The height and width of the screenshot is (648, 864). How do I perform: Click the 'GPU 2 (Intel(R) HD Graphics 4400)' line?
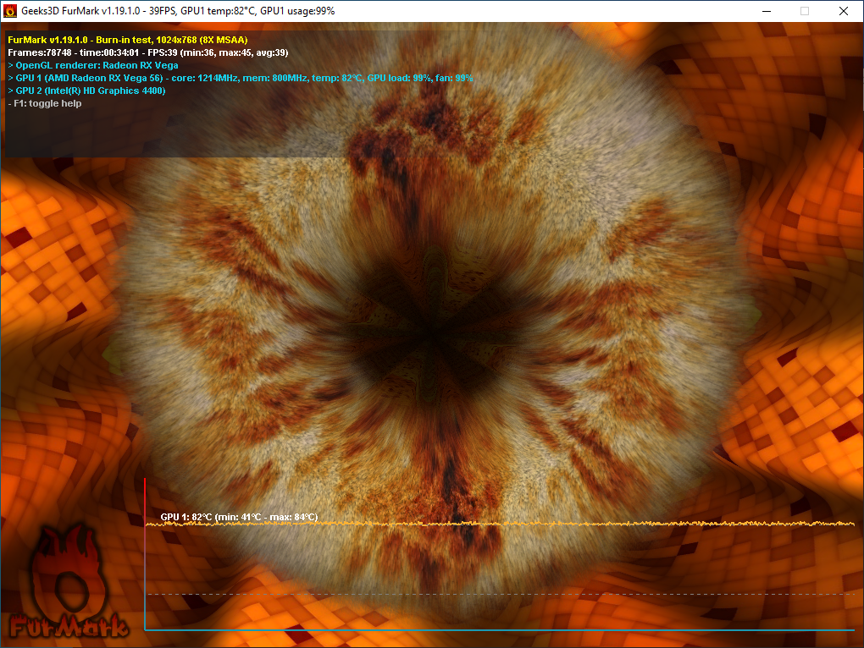coord(86,91)
